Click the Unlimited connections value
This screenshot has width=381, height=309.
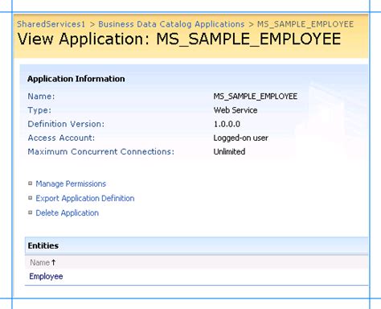pos(229,151)
